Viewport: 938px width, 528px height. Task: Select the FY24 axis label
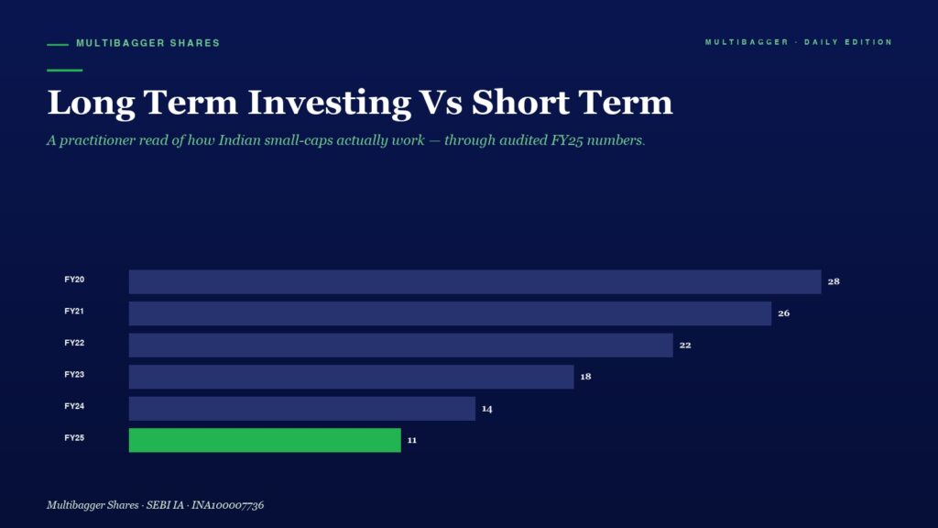click(74, 406)
